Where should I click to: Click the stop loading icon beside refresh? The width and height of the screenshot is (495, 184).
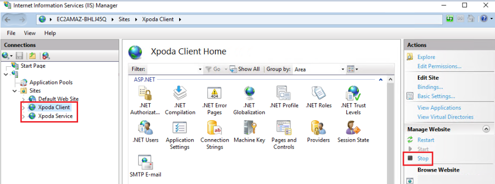[460, 19]
